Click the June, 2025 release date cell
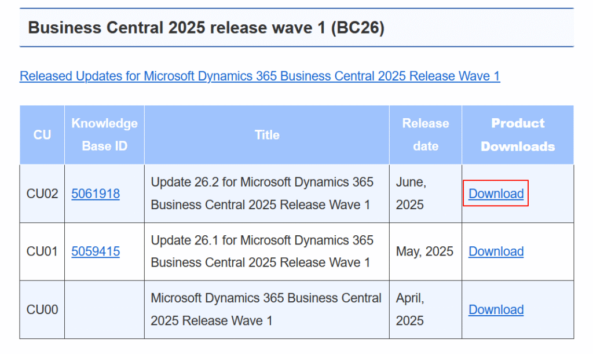This screenshot has width=593, height=354. pos(426,194)
